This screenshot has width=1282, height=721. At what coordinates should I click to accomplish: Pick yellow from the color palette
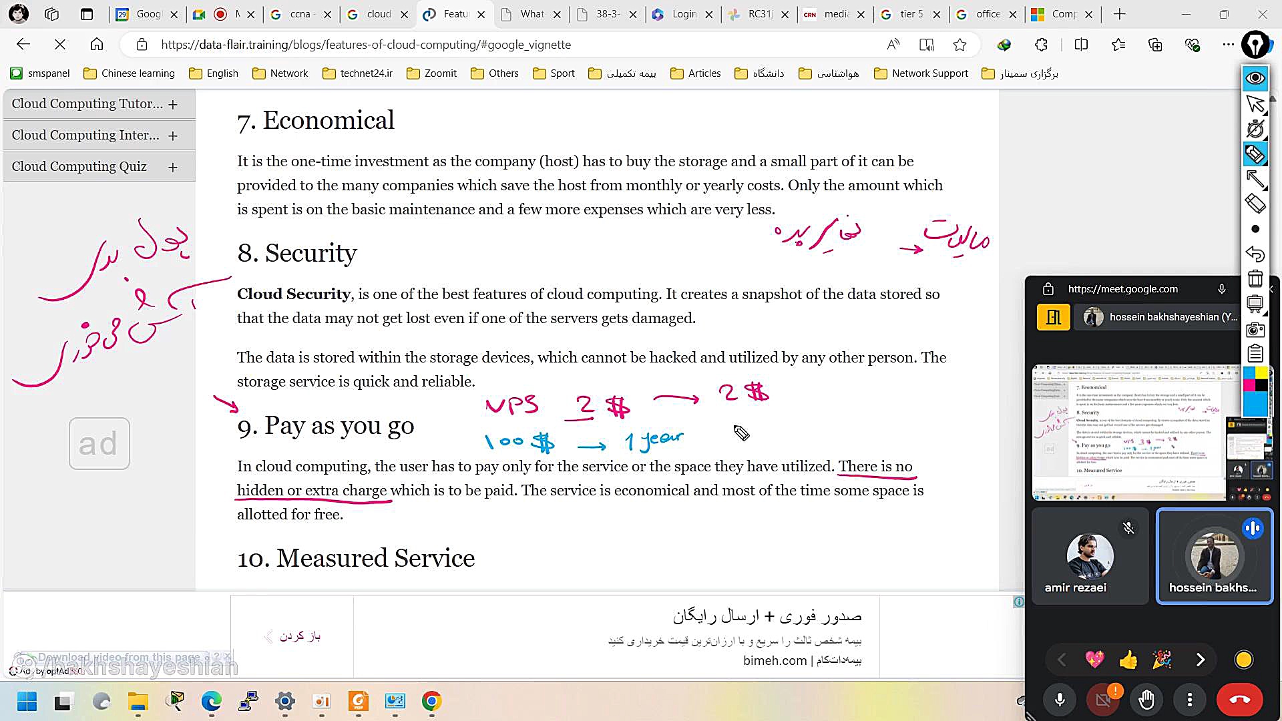tap(1261, 373)
